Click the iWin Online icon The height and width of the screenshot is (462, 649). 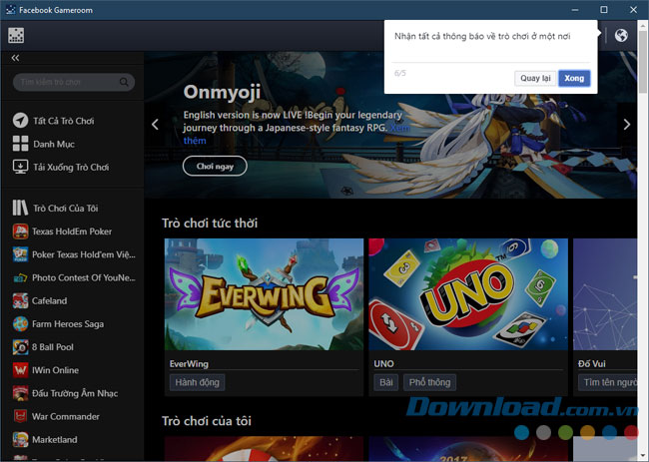pos(20,370)
